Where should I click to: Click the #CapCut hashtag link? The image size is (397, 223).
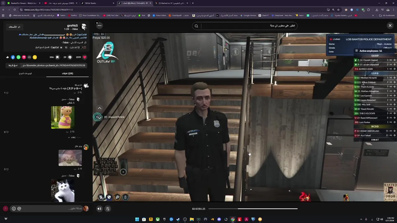pyautogui.click(x=82, y=35)
